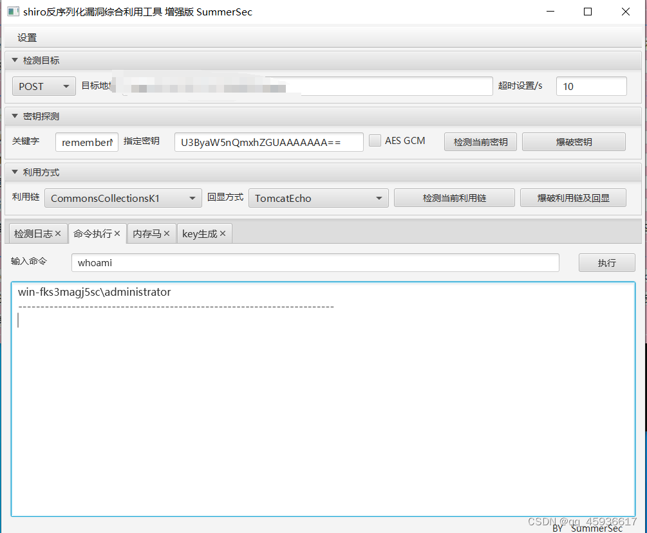Open the 利用链 CommonsCollectionsK1 dropdown
Image resolution: width=647 pixels, height=533 pixels.
tap(123, 198)
